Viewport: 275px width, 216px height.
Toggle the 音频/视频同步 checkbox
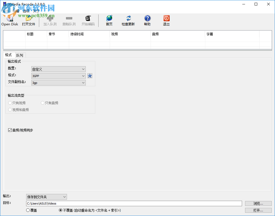point(10,130)
